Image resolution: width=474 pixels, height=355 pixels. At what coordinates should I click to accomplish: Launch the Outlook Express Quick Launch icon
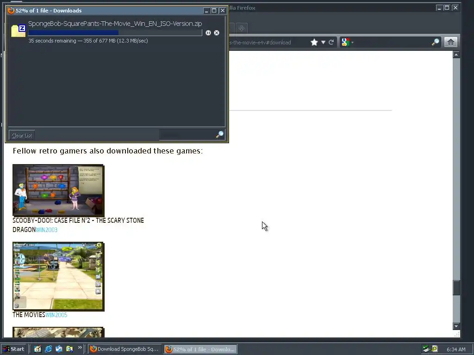pos(59,349)
